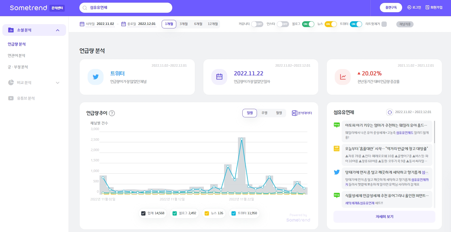Viewport: 451px width, 232px height.
Task: Open the 망태기에 먼지 좀 털고 tweet title
Action: [386, 172]
